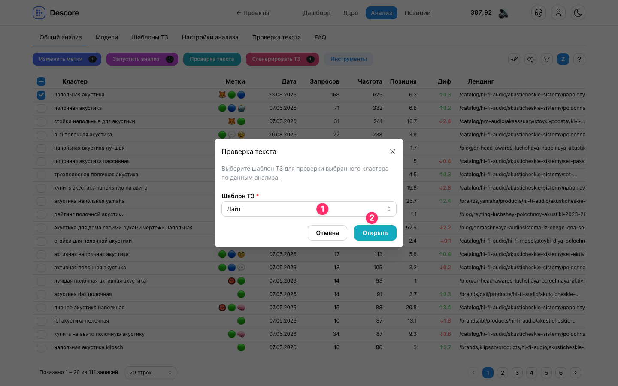The image size is (618, 386).
Task: Uncheck the напольная акустика row checkbox
Action: click(41, 95)
